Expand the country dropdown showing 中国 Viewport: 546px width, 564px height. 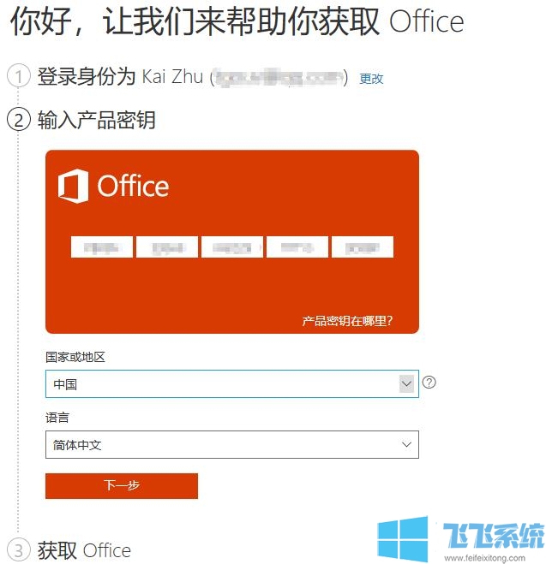232,383
